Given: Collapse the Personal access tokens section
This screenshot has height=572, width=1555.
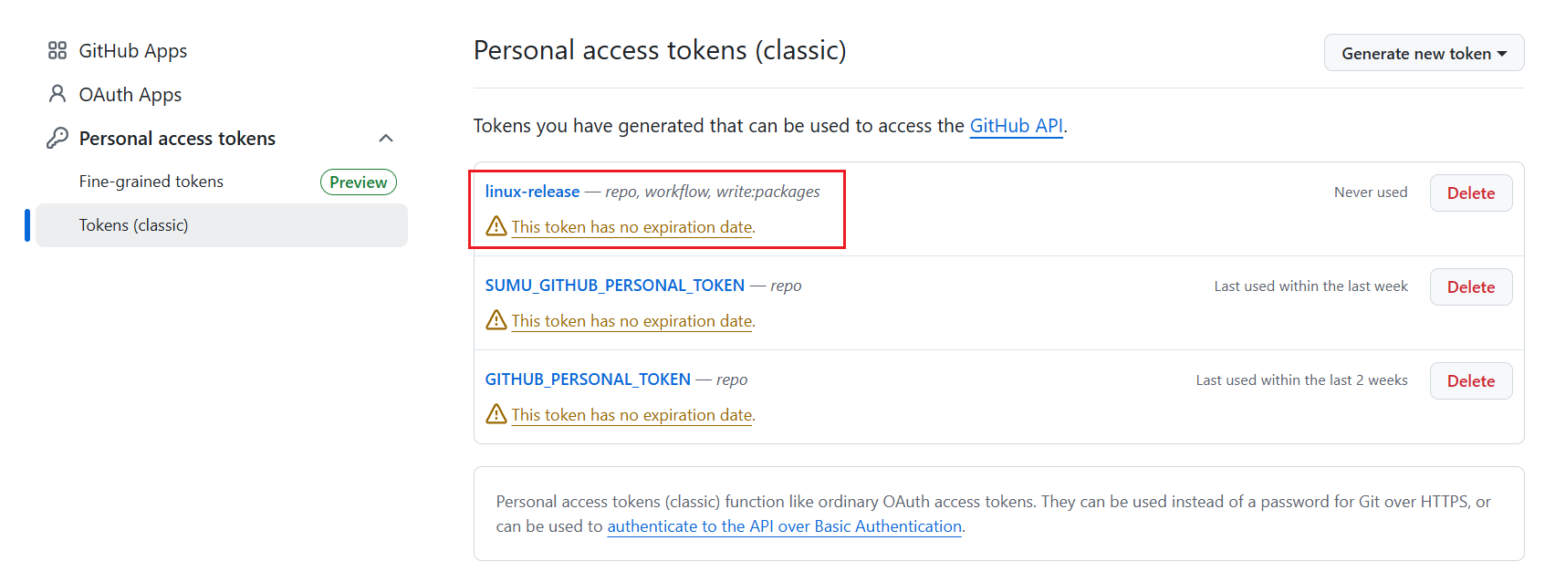Looking at the screenshot, I should tap(386, 139).
